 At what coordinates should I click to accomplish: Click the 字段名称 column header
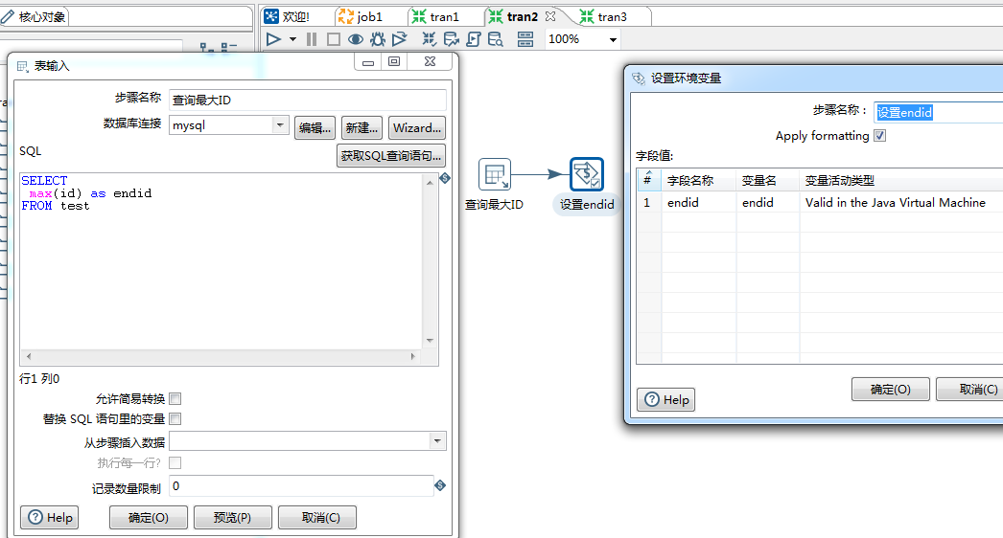pyautogui.click(x=698, y=180)
